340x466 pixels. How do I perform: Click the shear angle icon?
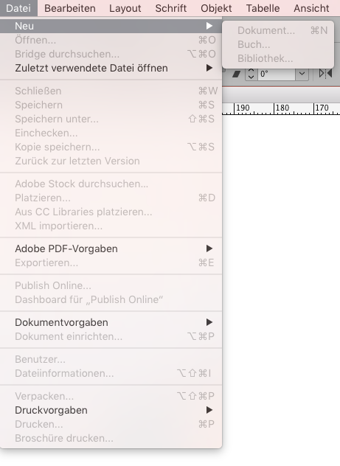pos(237,74)
